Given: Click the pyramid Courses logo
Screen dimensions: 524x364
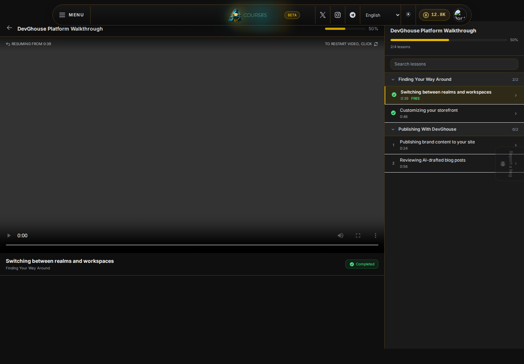Looking at the screenshot, I should pyautogui.click(x=247, y=15).
